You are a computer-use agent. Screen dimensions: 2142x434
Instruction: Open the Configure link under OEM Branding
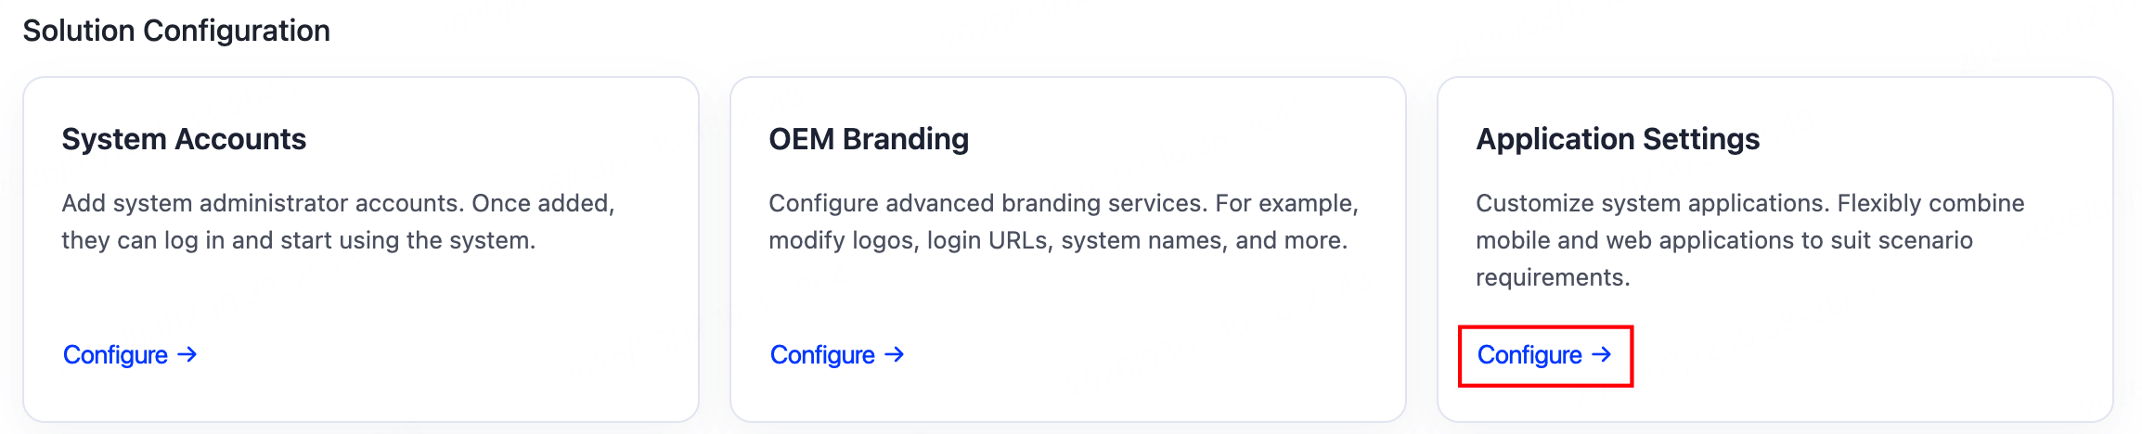823,355
